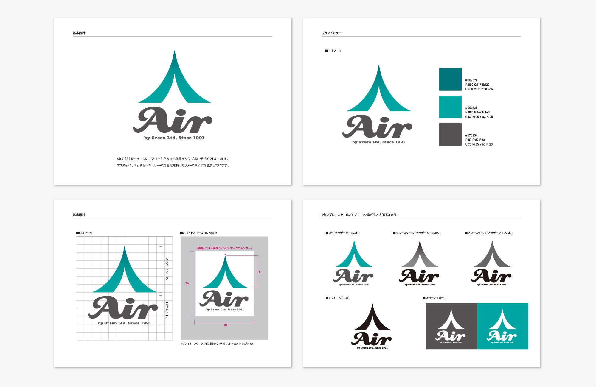
Task: Select the black monotone Air logo
Action: [x=372, y=326]
